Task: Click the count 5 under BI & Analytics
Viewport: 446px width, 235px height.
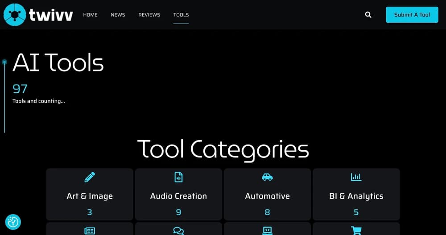Action: tap(356, 212)
